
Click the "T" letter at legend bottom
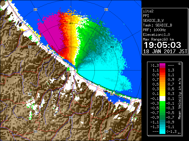[180, 133]
